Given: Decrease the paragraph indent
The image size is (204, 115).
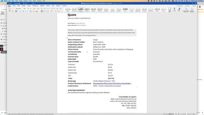Looking at the screenshot, I should click(52, 9).
